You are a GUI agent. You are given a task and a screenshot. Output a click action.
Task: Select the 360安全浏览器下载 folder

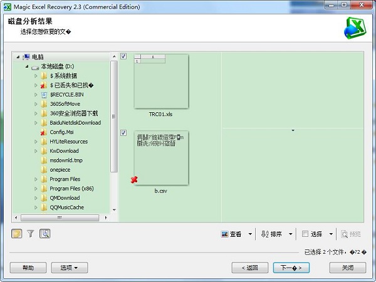(74, 113)
